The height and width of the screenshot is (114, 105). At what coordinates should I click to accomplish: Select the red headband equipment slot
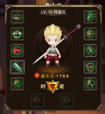tap(17, 17)
